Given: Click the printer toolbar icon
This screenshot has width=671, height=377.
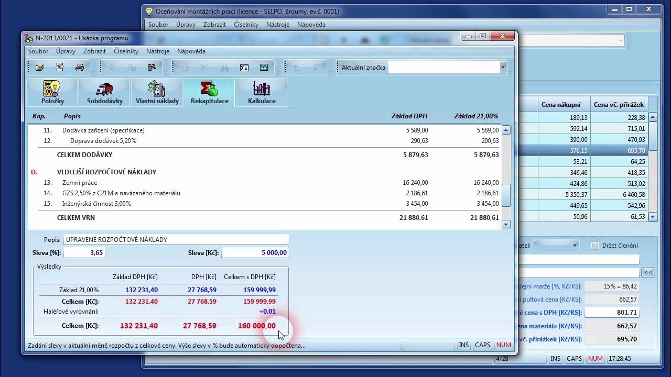Looking at the screenshot, I should point(80,68).
